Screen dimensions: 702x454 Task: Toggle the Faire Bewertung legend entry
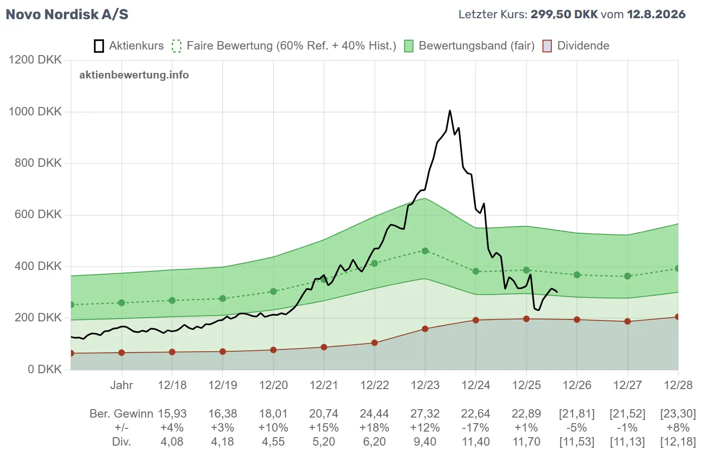[284, 46]
